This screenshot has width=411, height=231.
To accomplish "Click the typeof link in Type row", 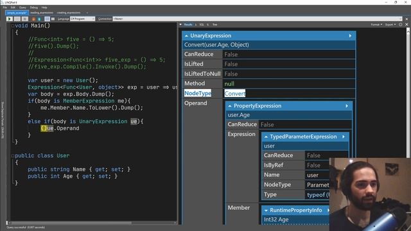I will point(318,195).
